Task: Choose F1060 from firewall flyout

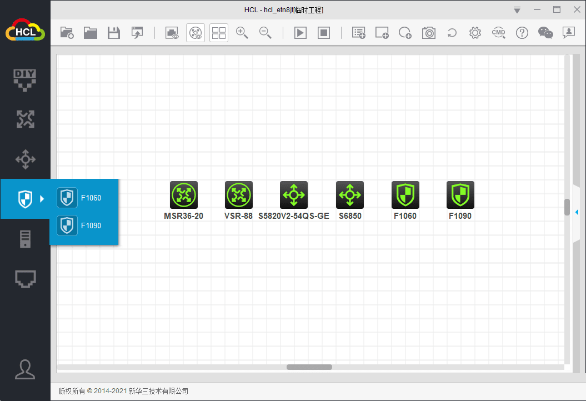Action: pos(84,198)
